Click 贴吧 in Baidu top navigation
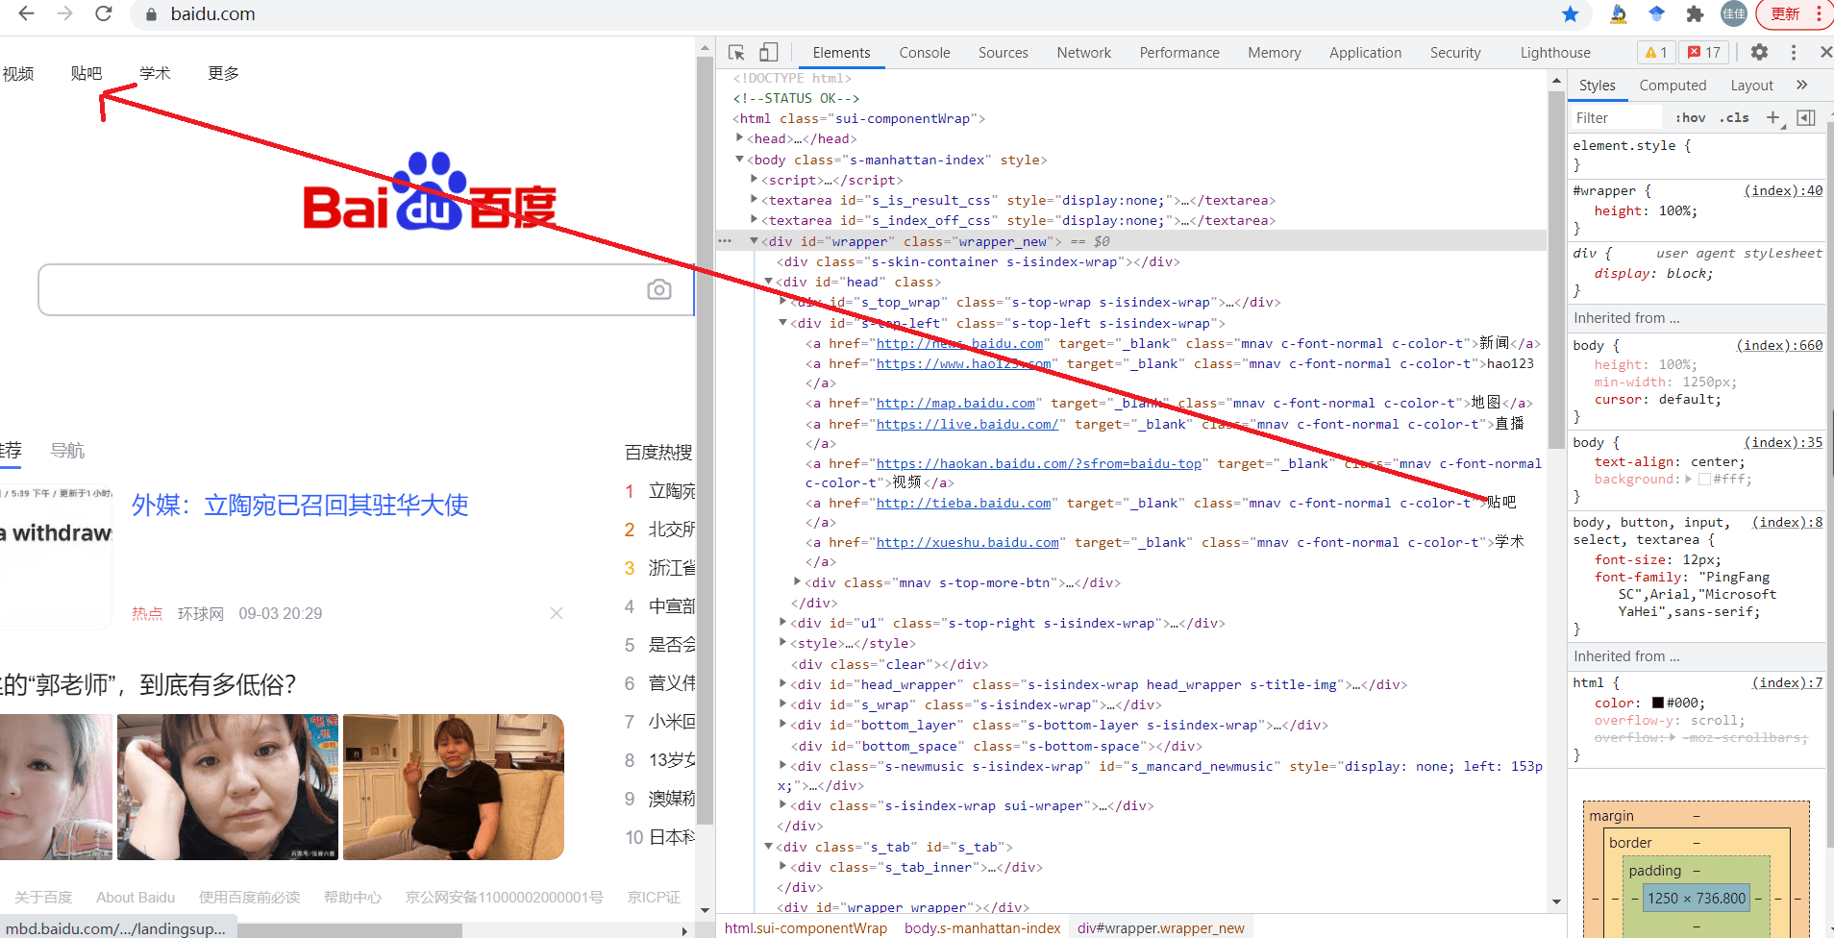This screenshot has height=938, width=1834. coord(87,73)
